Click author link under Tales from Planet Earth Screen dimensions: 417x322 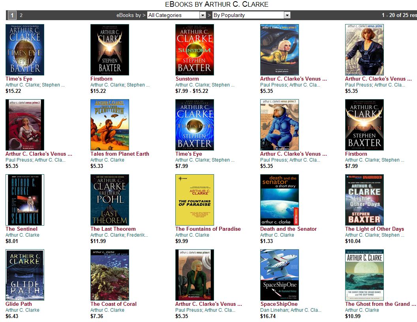107,160
